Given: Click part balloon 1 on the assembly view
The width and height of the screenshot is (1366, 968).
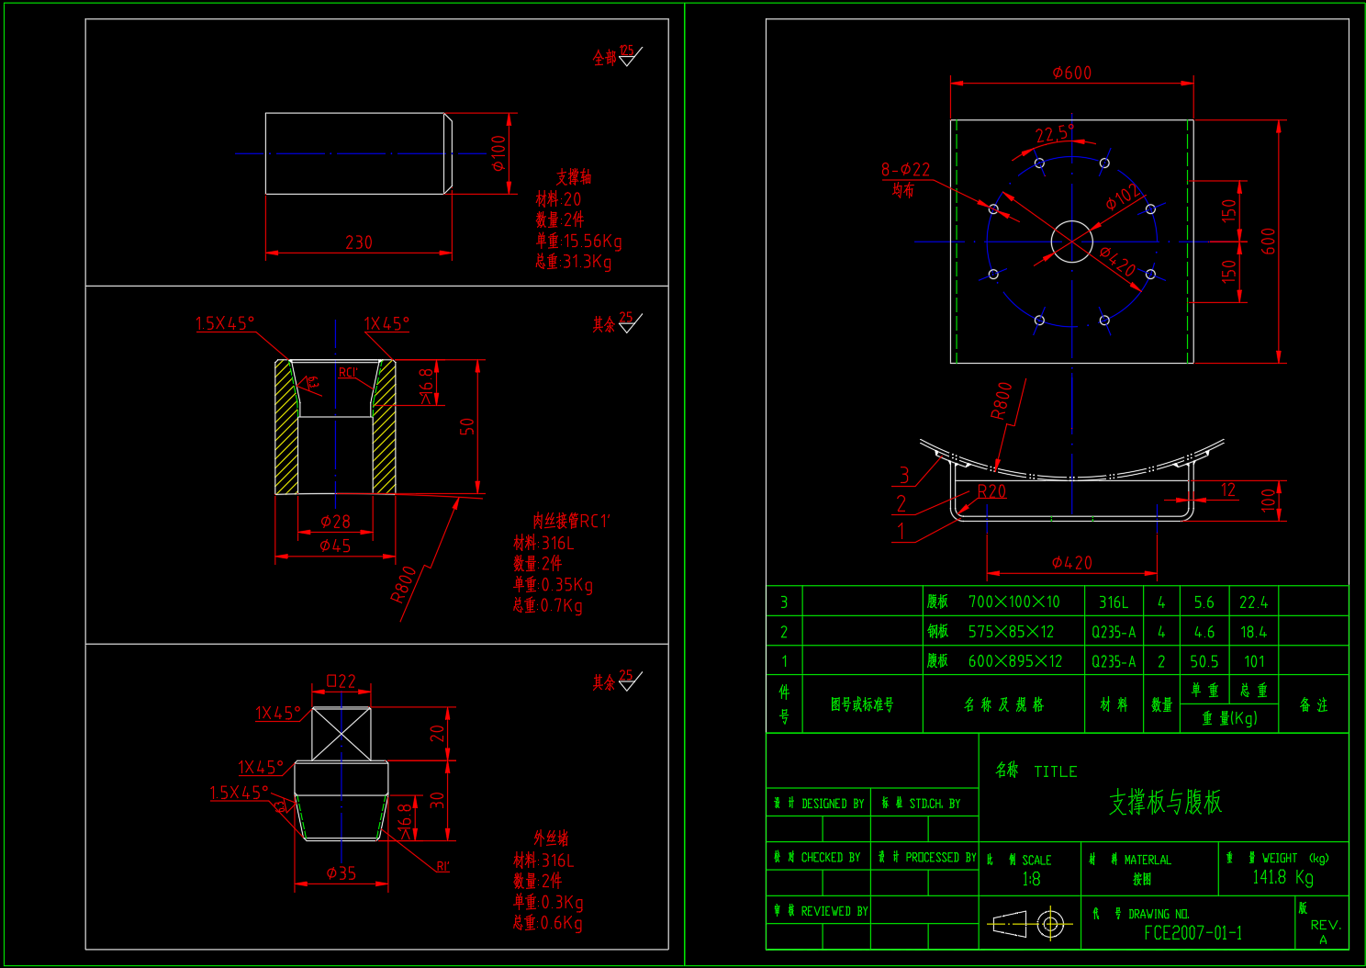Looking at the screenshot, I should [x=903, y=529].
